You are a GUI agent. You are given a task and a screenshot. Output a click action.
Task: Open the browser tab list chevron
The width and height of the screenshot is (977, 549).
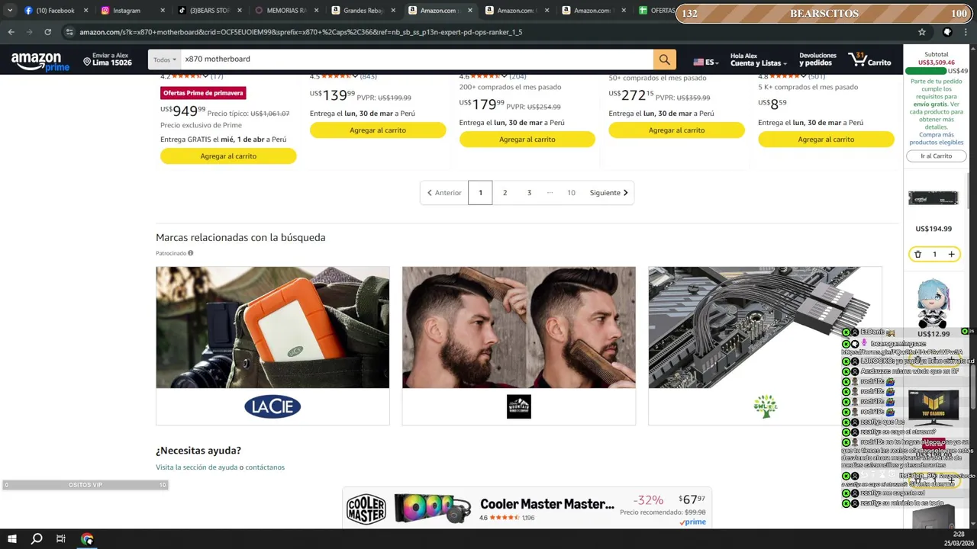(x=10, y=11)
